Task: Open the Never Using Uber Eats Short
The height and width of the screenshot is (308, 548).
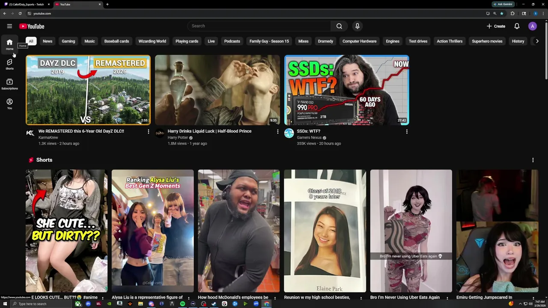Action: 411,231
